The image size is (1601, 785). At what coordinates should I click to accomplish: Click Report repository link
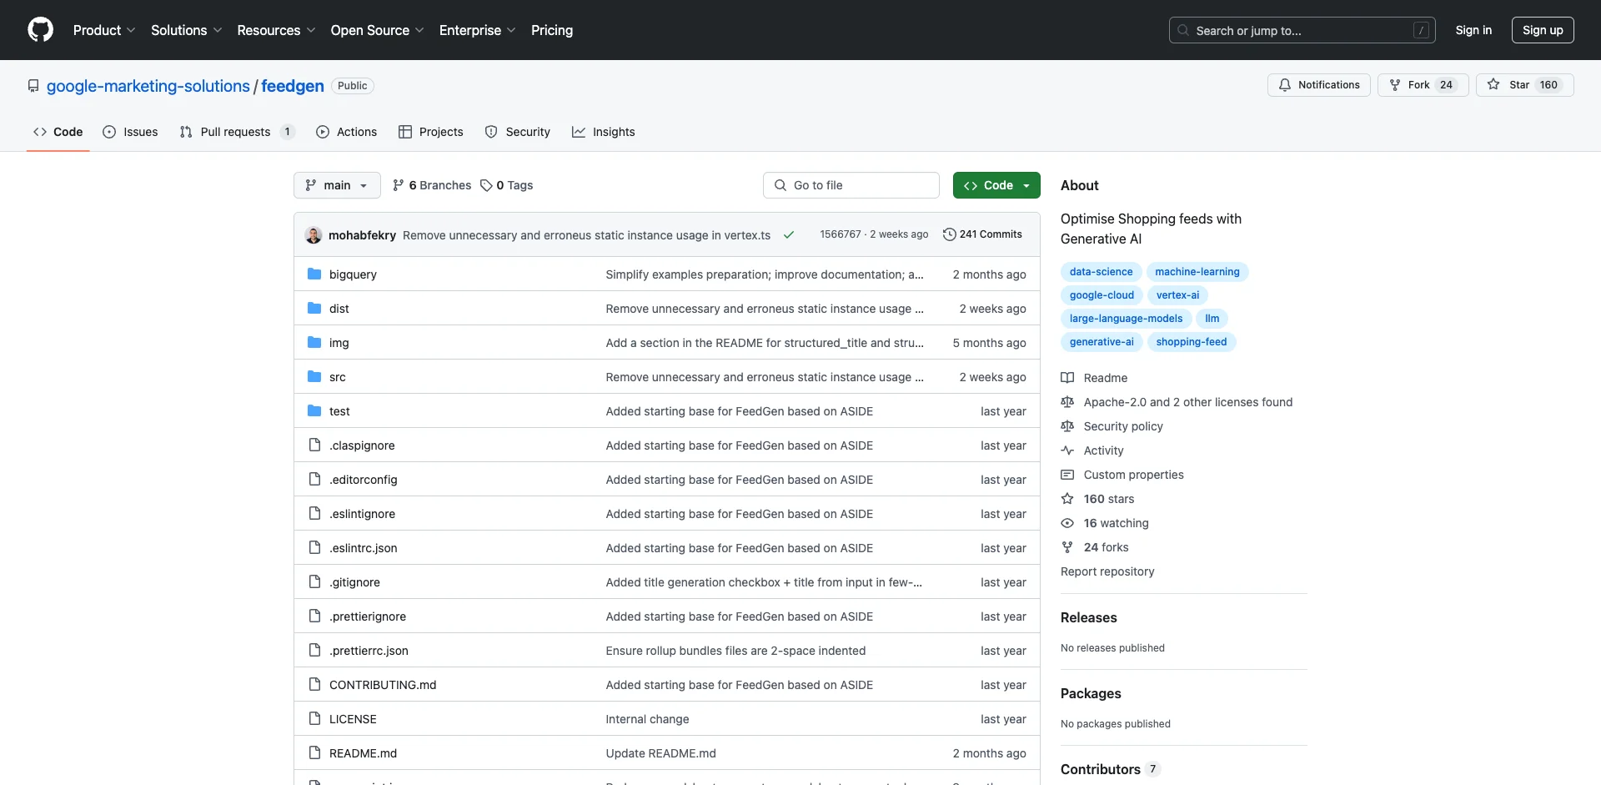click(x=1107, y=571)
